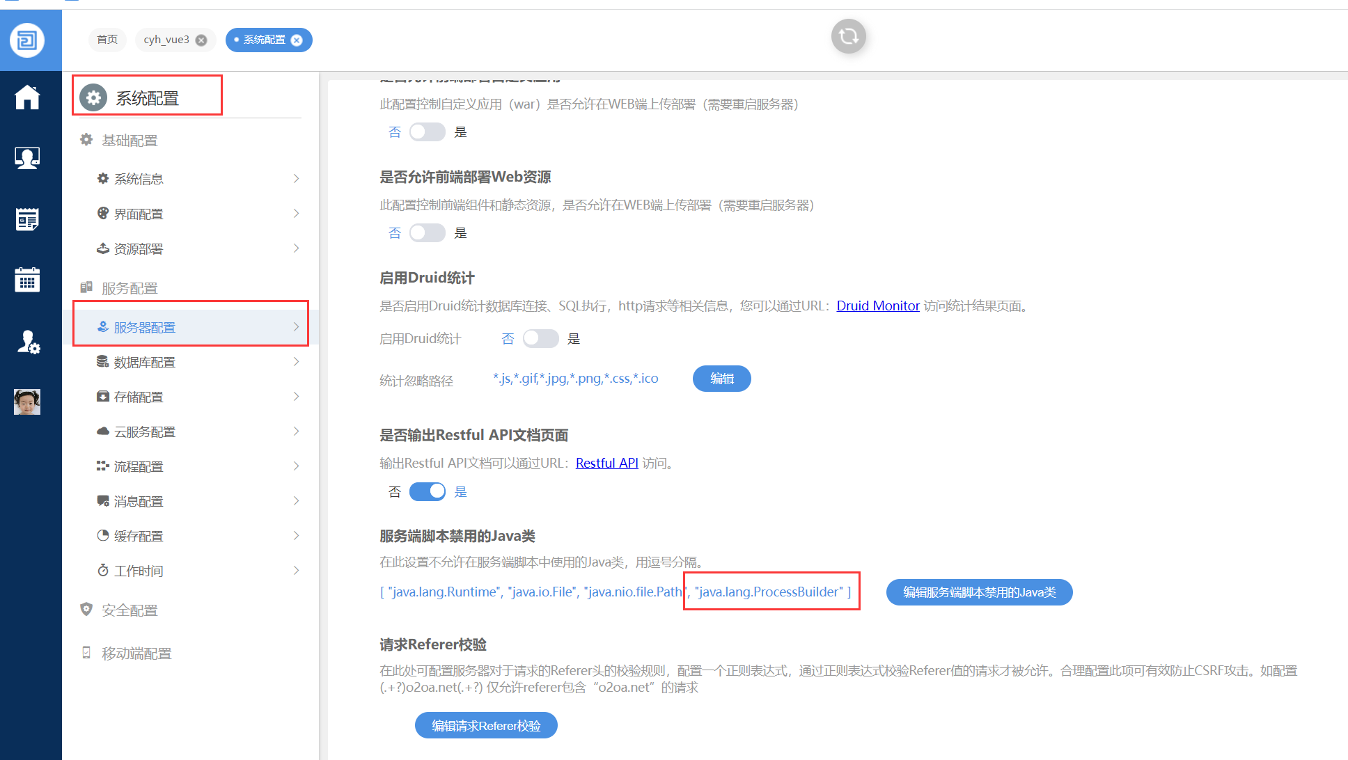This screenshot has height=760, width=1348.
Task: Open the calendar icon in sidebar
Action: pos(27,280)
